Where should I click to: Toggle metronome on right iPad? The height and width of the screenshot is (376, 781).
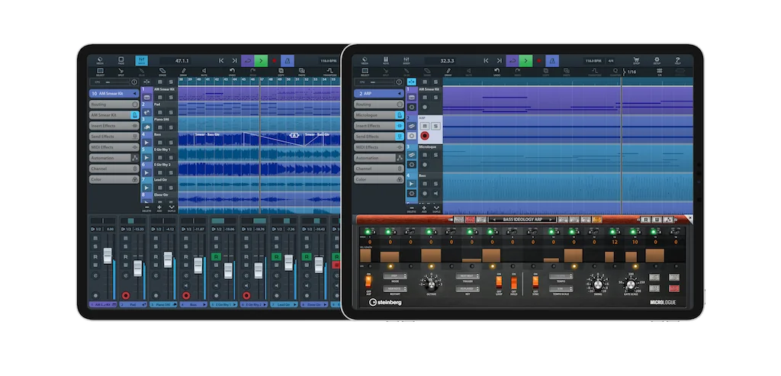click(552, 61)
